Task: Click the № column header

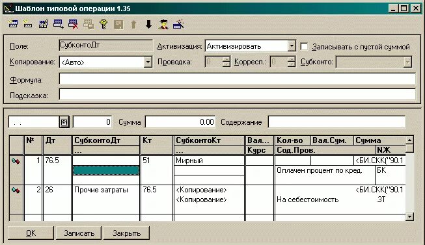Action: (33, 145)
